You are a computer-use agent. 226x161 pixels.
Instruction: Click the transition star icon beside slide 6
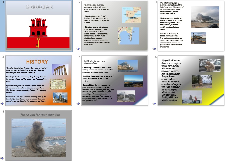coord(154,103)
